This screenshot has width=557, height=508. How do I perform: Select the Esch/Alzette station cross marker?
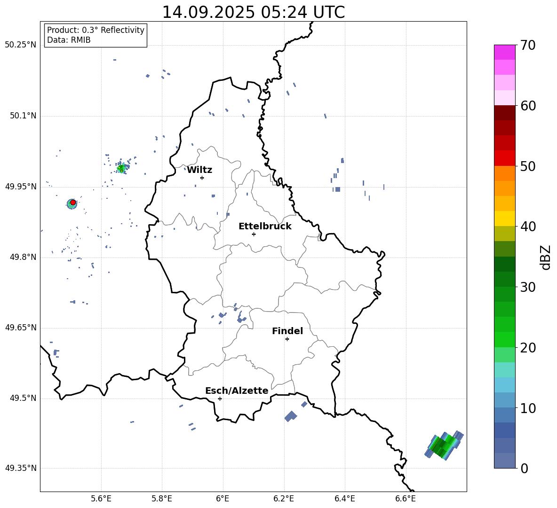pyautogui.click(x=220, y=399)
